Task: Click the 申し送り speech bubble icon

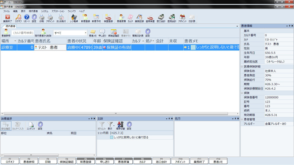Action: click(x=102, y=33)
